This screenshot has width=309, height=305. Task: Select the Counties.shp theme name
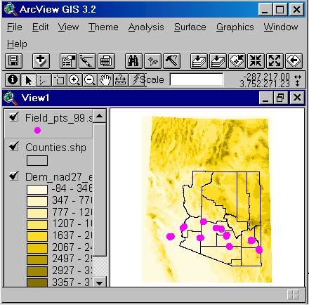pyautogui.click(x=55, y=148)
